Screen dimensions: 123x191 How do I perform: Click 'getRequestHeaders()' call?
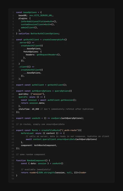click(48, 55)
